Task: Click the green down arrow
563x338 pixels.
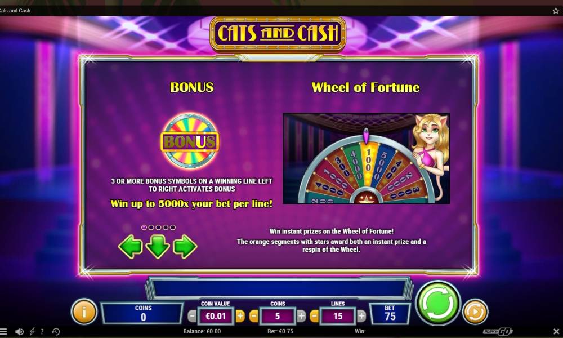Action: 158,247
